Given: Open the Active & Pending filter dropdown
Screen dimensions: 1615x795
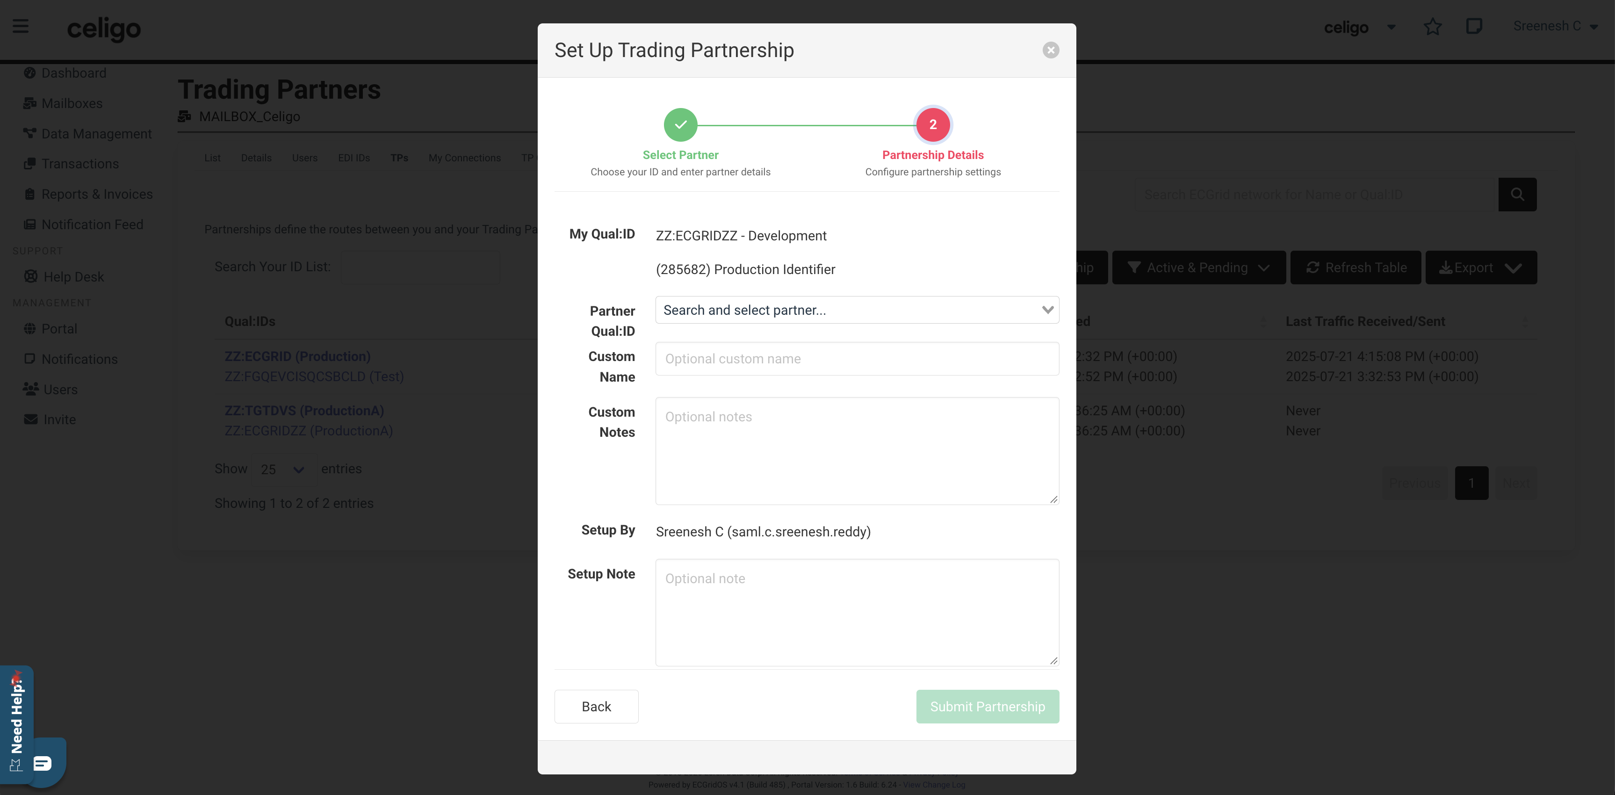Looking at the screenshot, I should [1199, 267].
